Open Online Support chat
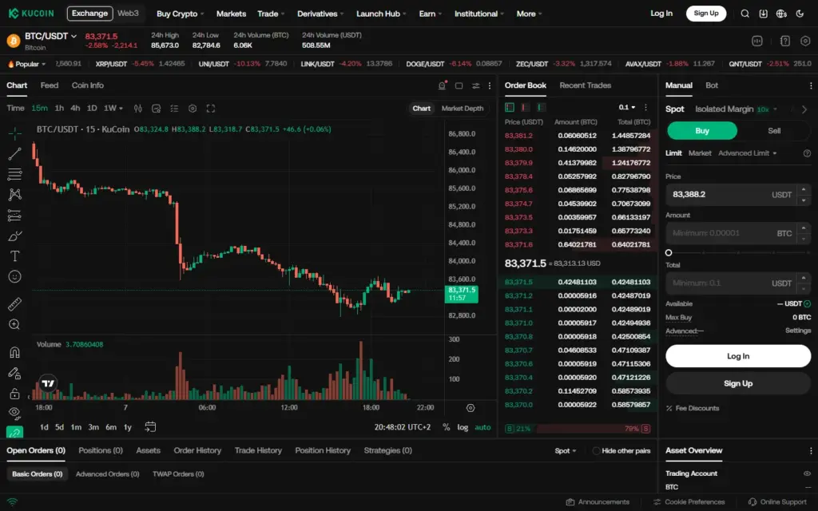The image size is (818, 511). [x=777, y=501]
